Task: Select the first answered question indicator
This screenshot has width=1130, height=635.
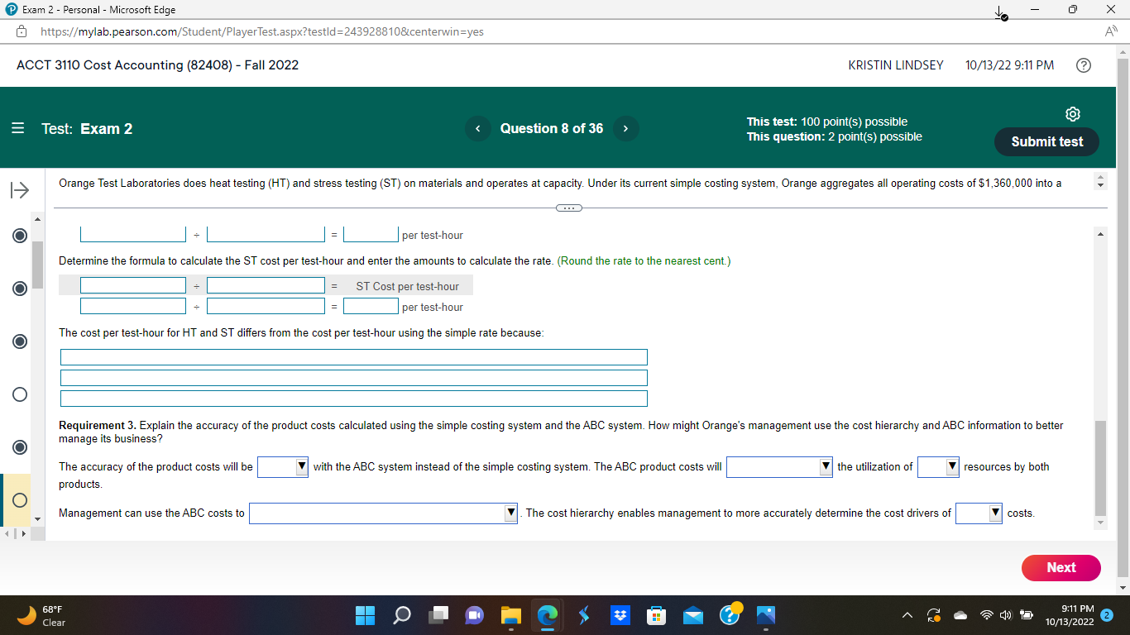Action: (19, 236)
